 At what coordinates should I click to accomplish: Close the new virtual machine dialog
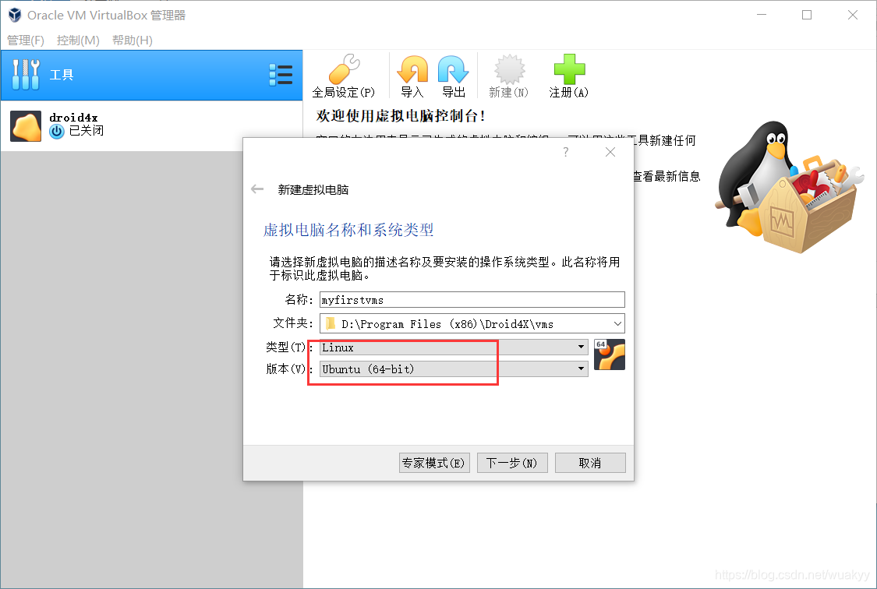(610, 152)
